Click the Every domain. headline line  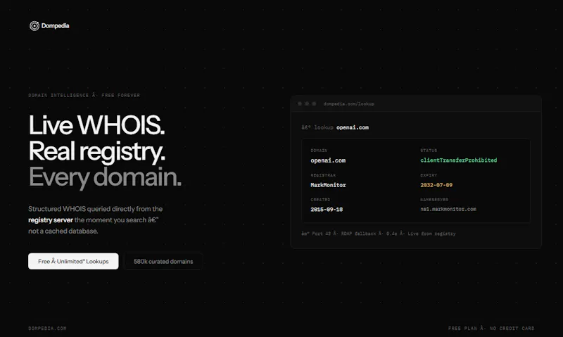pyautogui.click(x=105, y=177)
